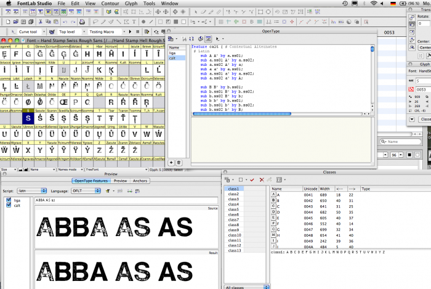Viewport: 431px width, 289px height.
Task: Open the FreeFont dropdown in Font window
Action: point(116,169)
